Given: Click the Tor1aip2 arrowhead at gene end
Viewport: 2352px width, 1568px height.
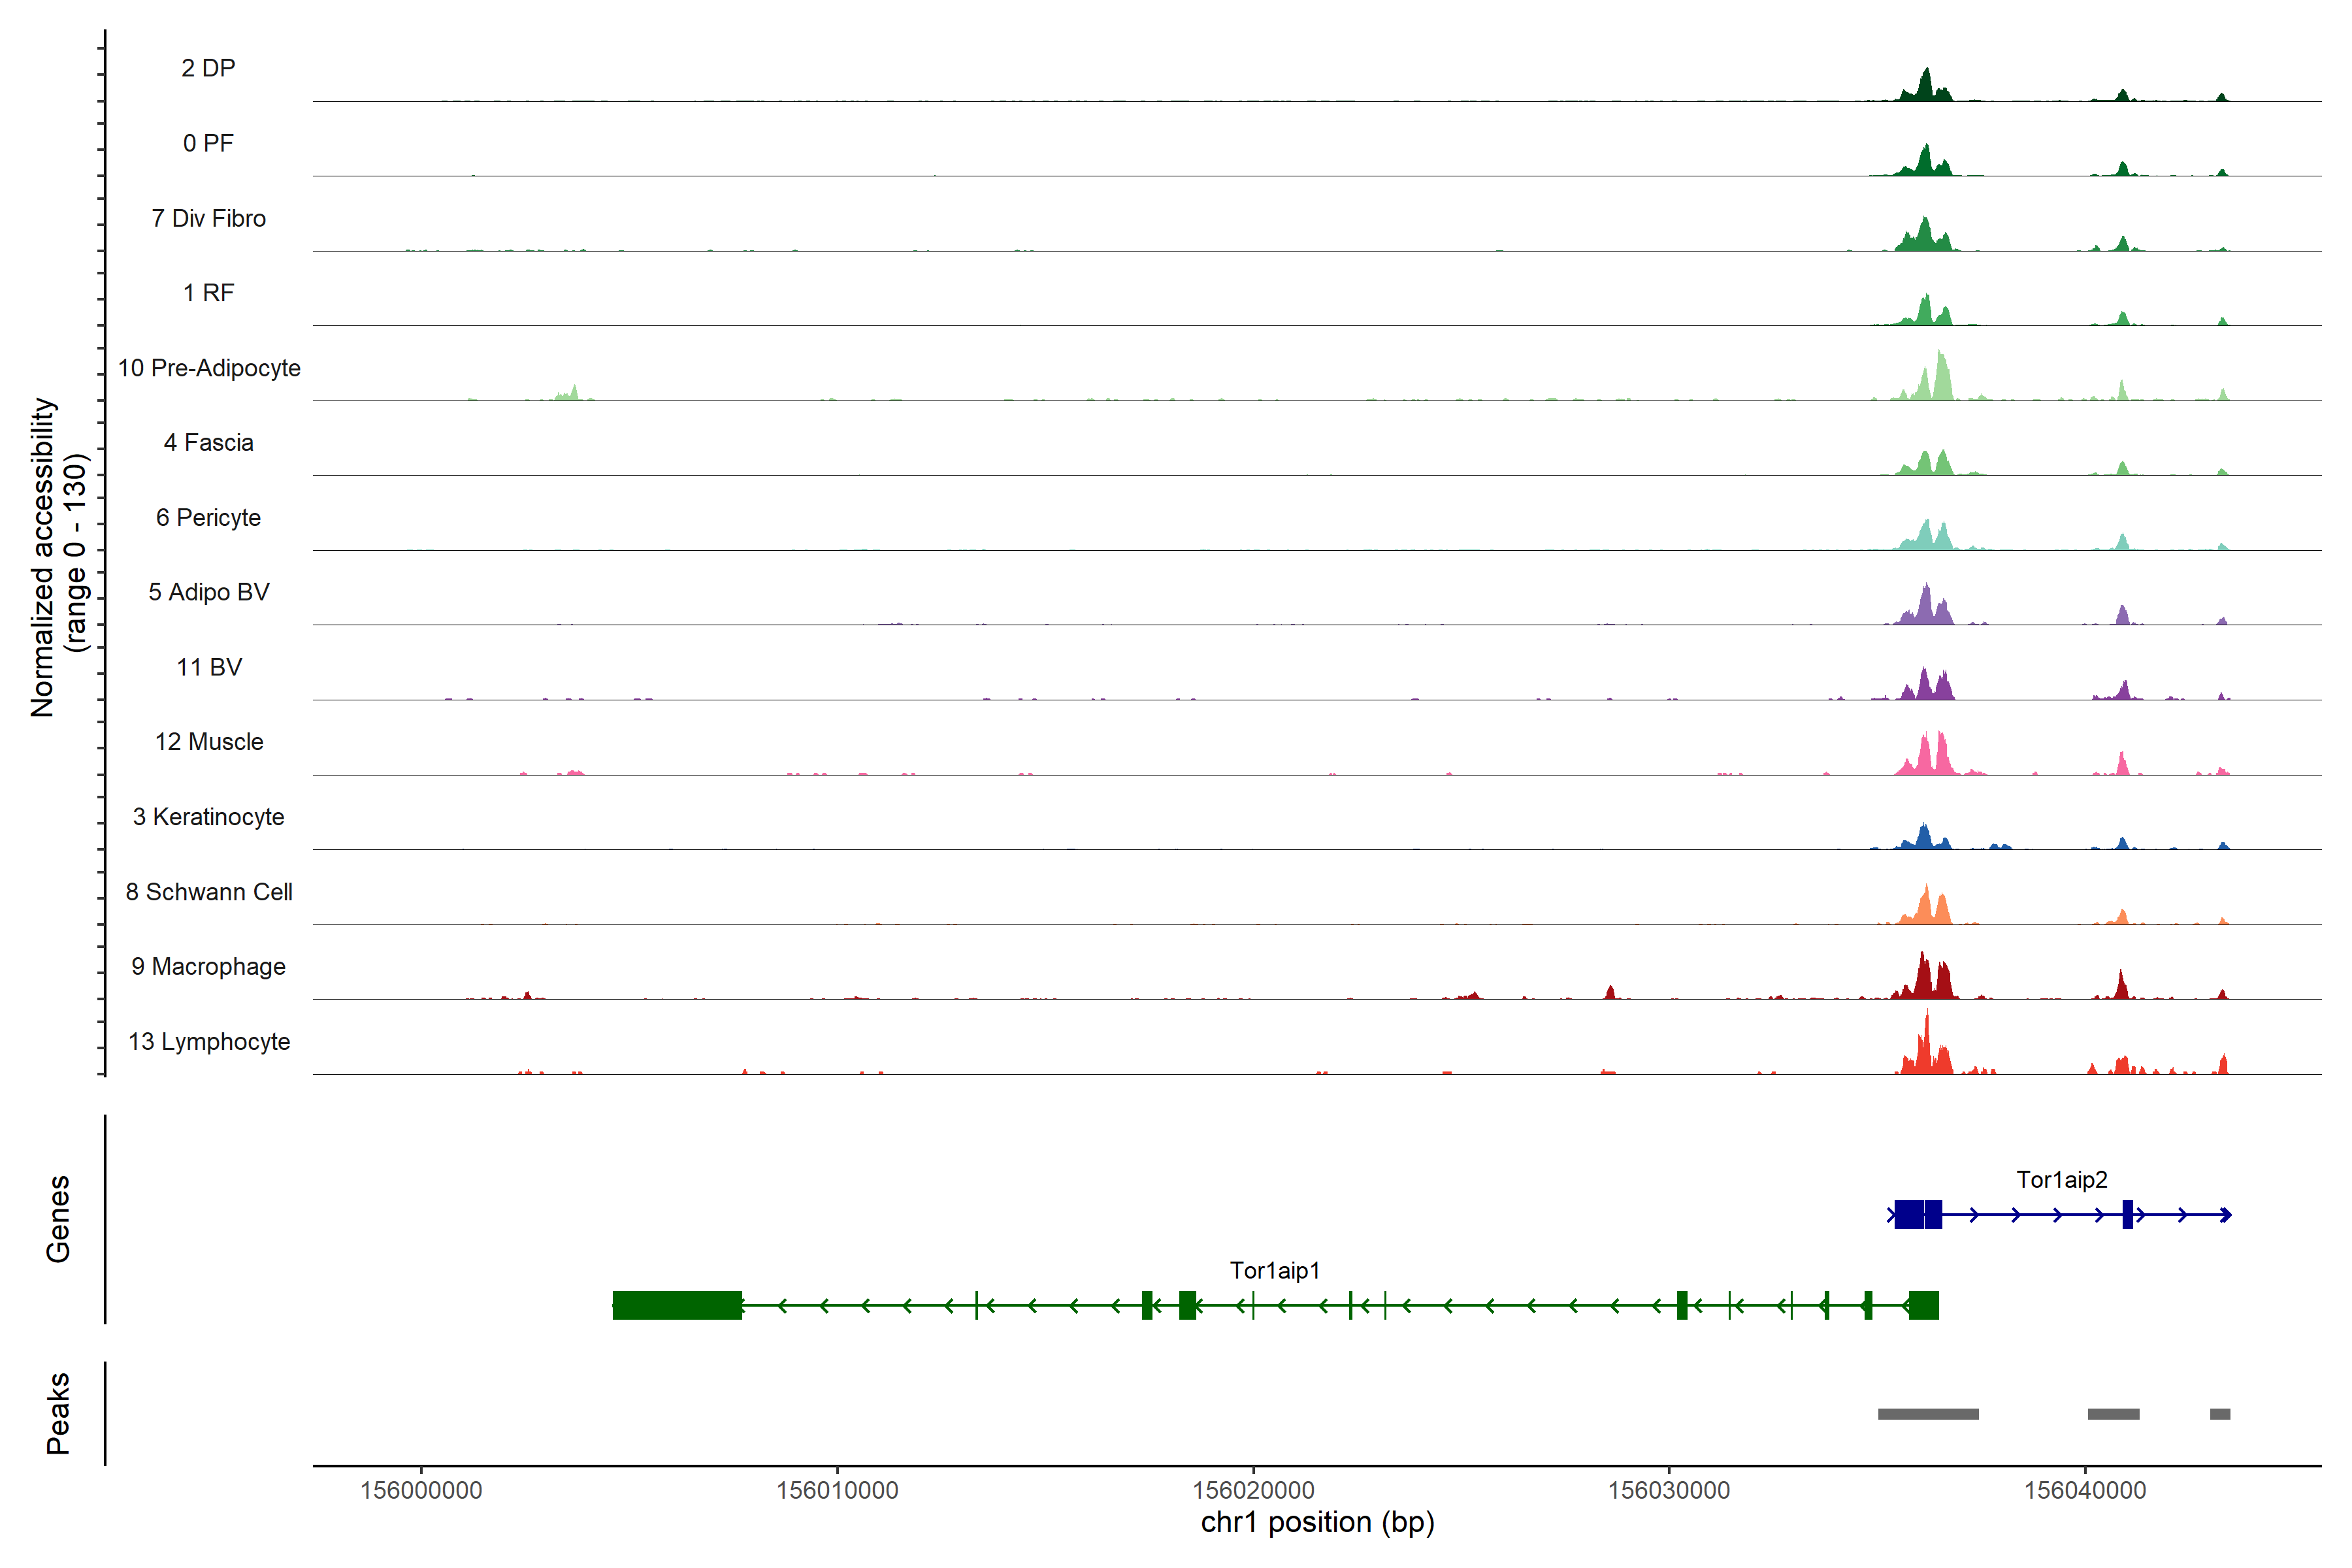Looking at the screenshot, I should pyautogui.click(x=2226, y=1215).
